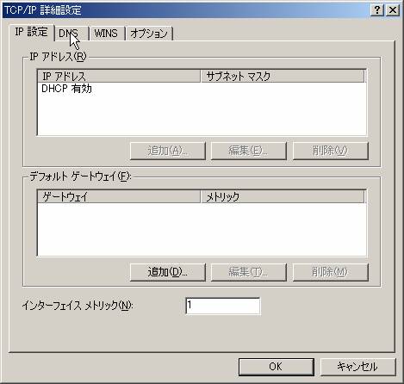Close the TCP/IP advanced settings dialog
The height and width of the screenshot is (384, 404).
pyautogui.click(x=393, y=10)
